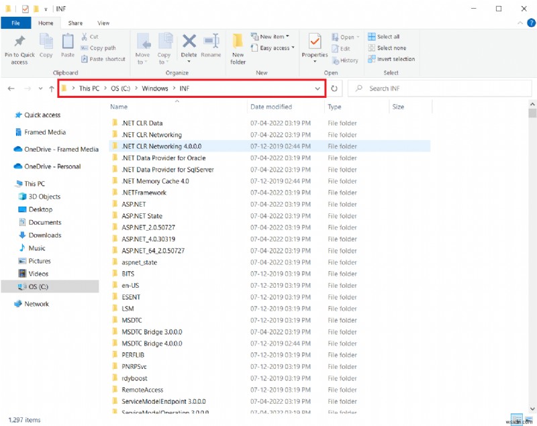Click the vertical scrollbar down arrow
This screenshot has height=426, width=537.
532,409
